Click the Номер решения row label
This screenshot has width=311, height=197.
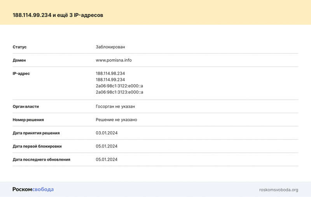(28, 120)
